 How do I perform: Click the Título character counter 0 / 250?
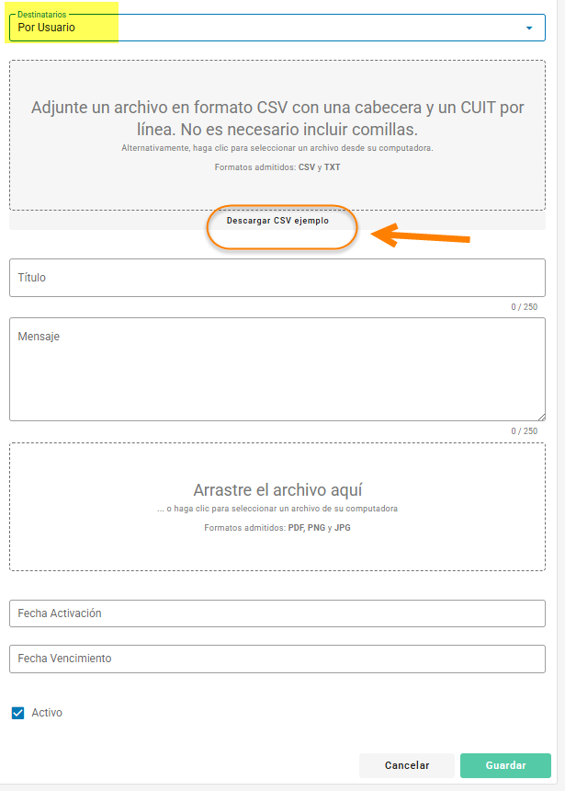click(x=525, y=306)
